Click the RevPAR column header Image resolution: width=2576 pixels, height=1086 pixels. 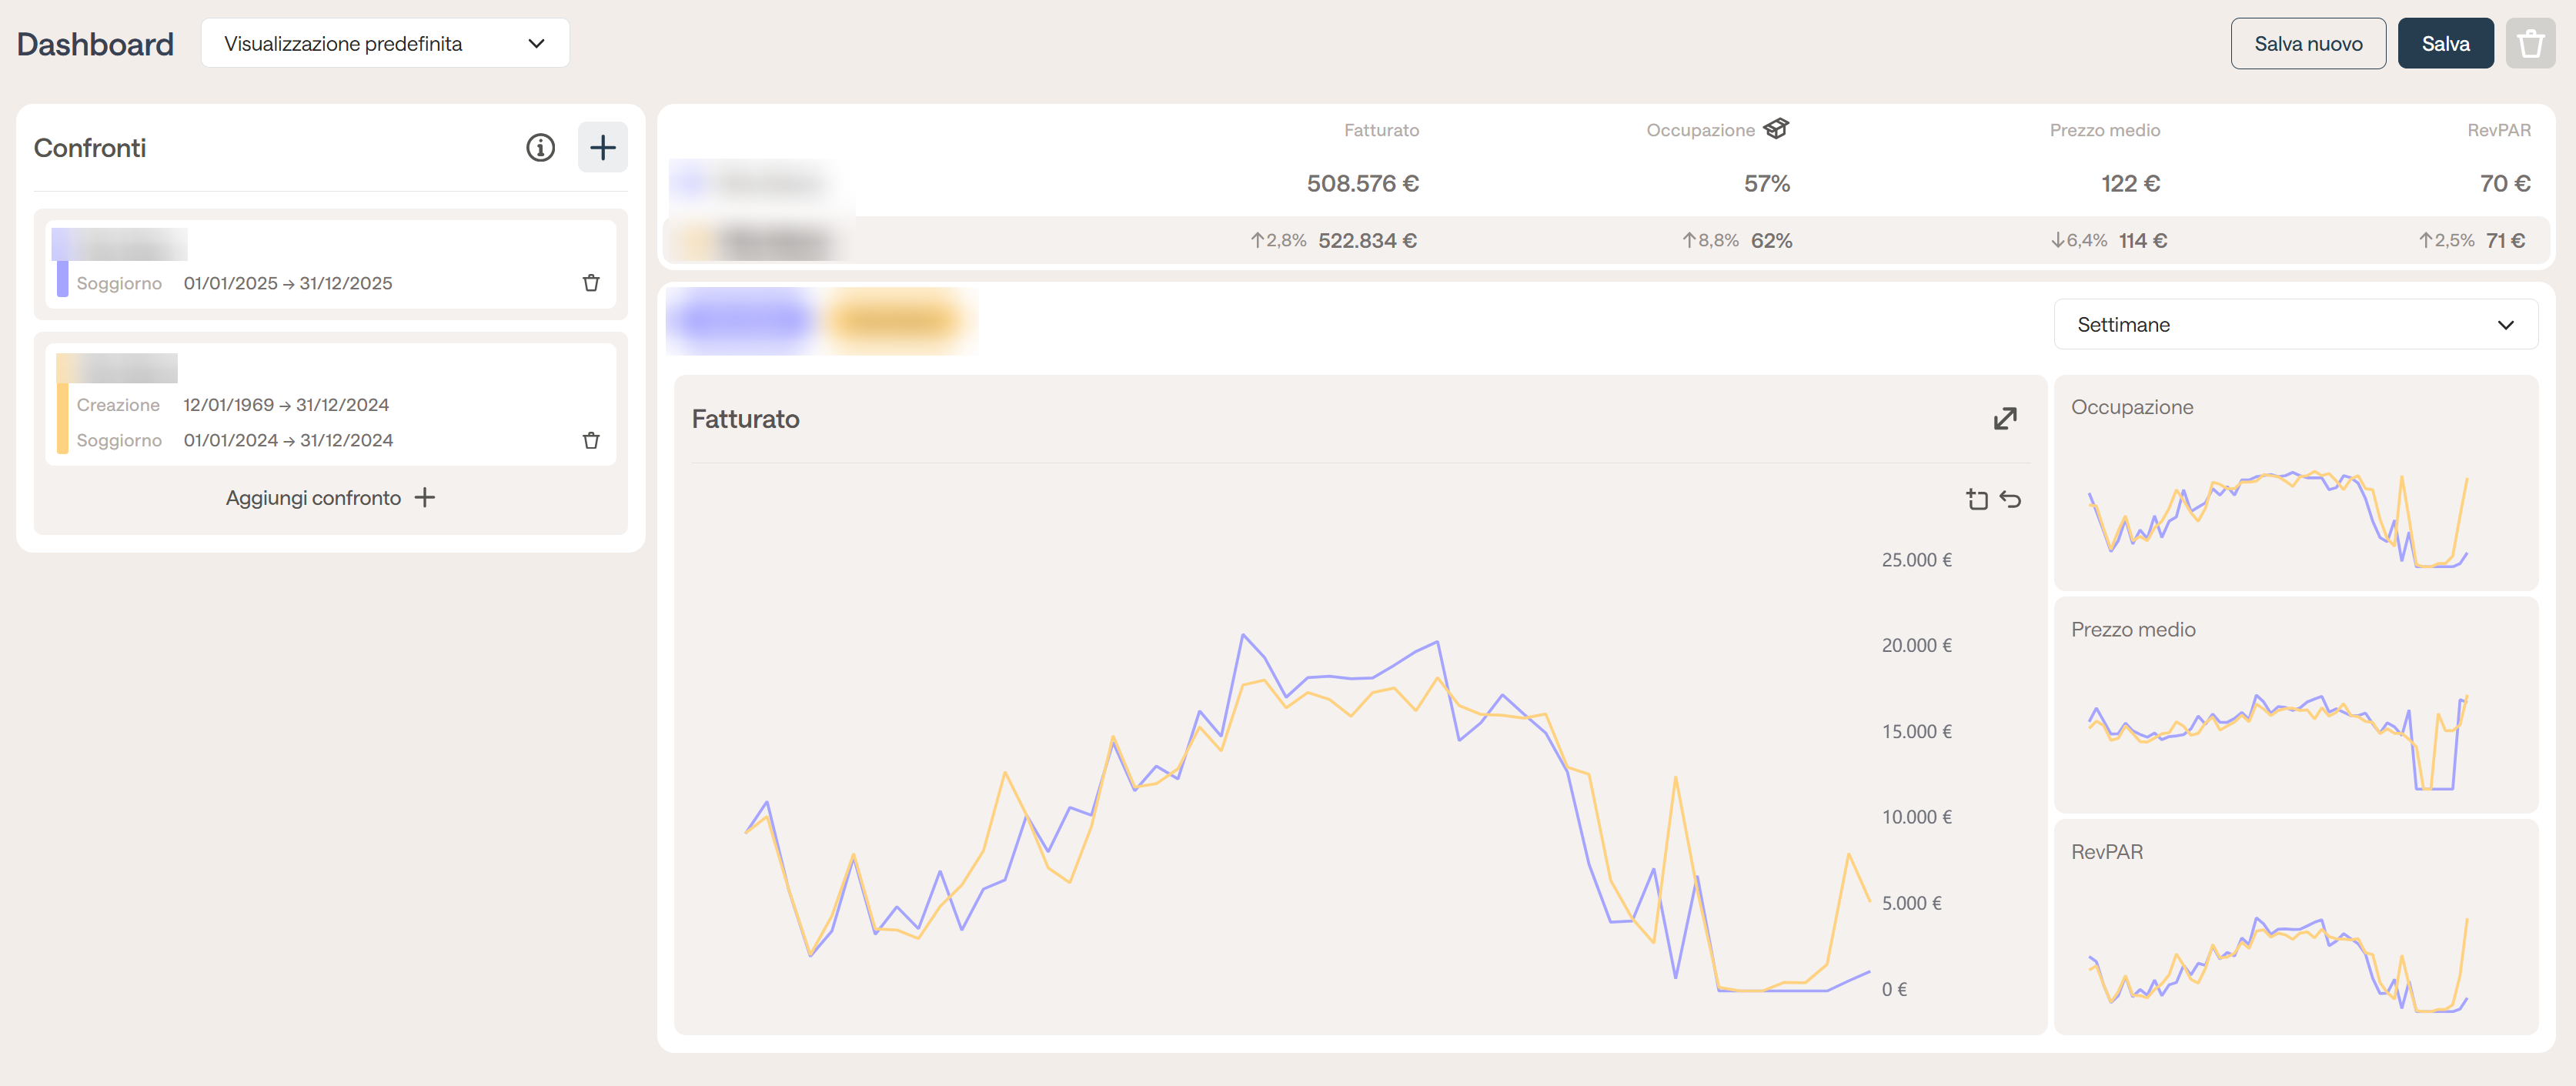click(x=2498, y=130)
